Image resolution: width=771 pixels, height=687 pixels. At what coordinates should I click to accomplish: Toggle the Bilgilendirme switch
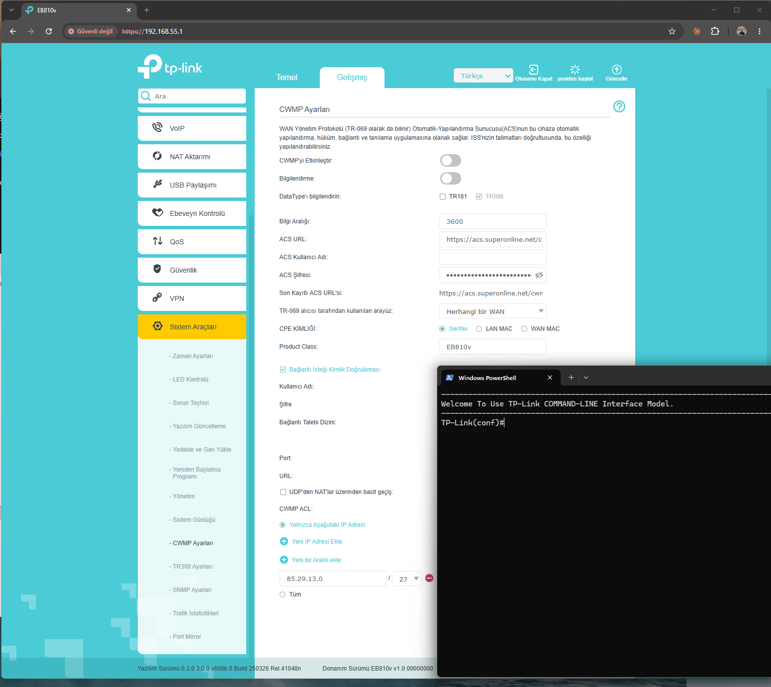point(451,178)
